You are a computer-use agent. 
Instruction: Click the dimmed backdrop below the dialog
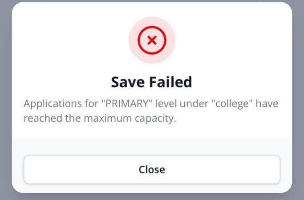152,197
